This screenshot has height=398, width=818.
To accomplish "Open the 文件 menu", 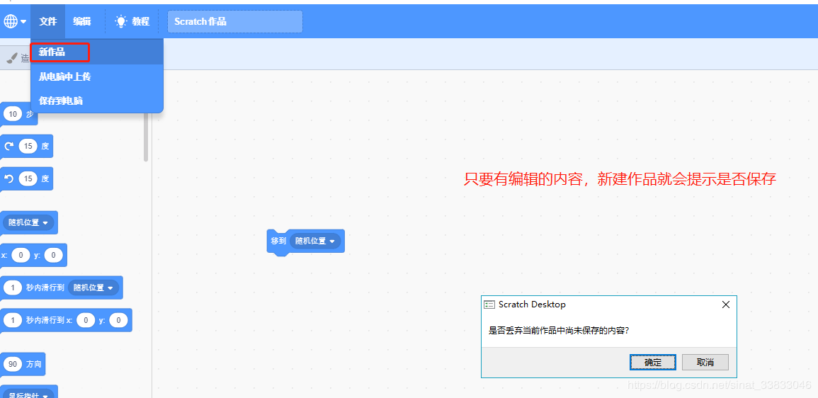I will click(x=48, y=21).
